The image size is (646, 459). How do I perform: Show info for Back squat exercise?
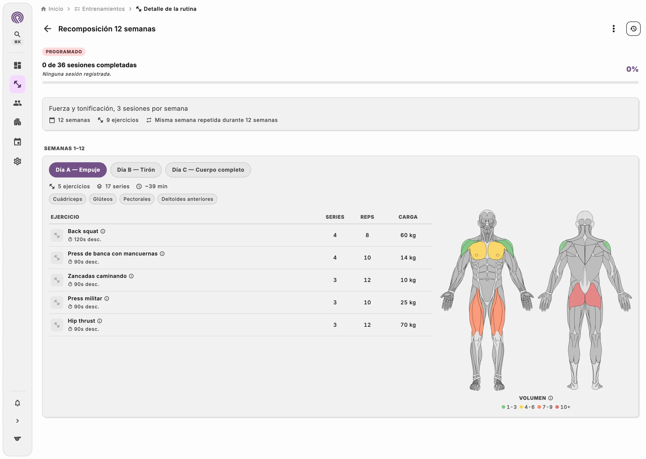103,231
